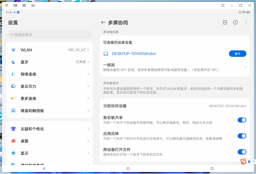
Task: Click the 搜索设置项 search field
Action: coord(49,34)
